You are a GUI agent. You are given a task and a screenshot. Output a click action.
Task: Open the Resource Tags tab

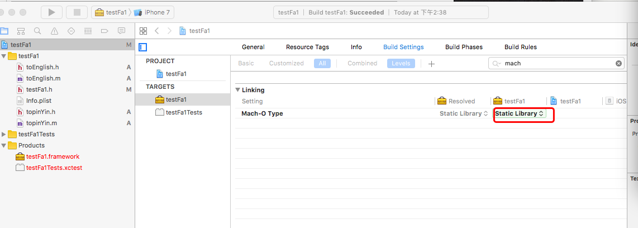pos(308,47)
